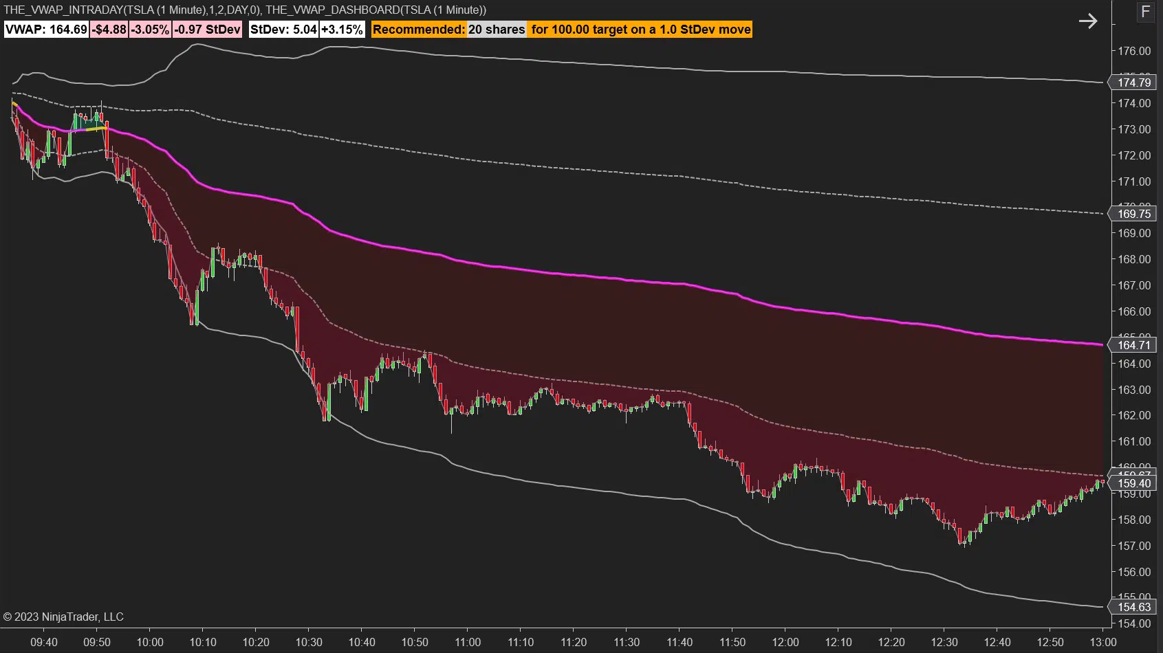Click the 10:30 time axis label
Viewport: 1163px width, 653px height.
tap(309, 642)
